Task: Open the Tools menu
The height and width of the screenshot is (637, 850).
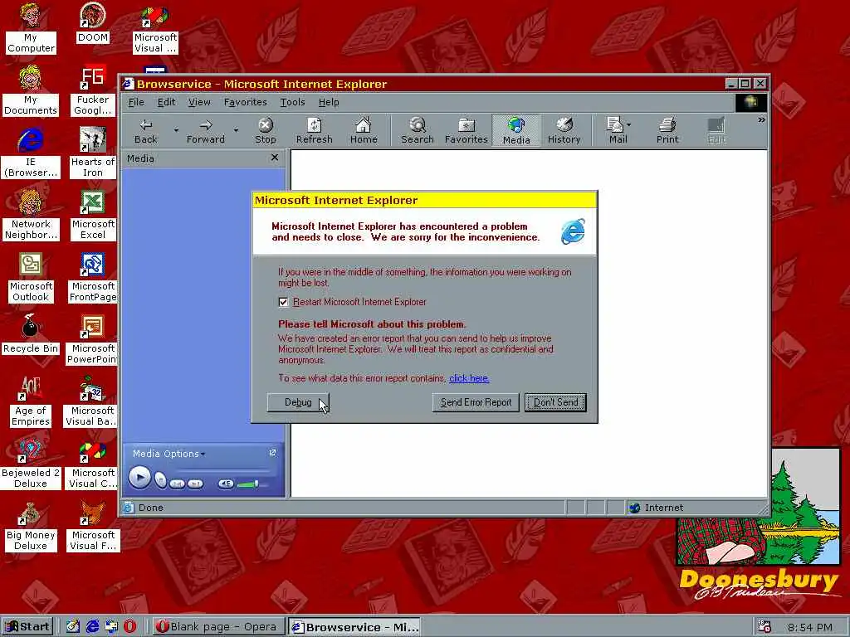Action: [x=293, y=102]
